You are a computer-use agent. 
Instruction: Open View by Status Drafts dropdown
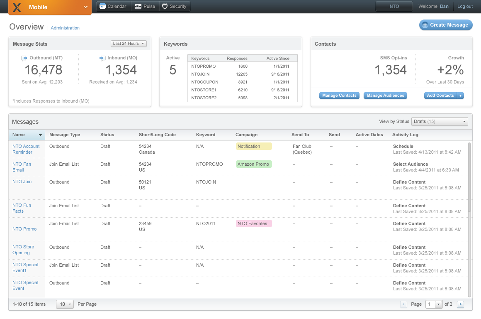click(440, 121)
